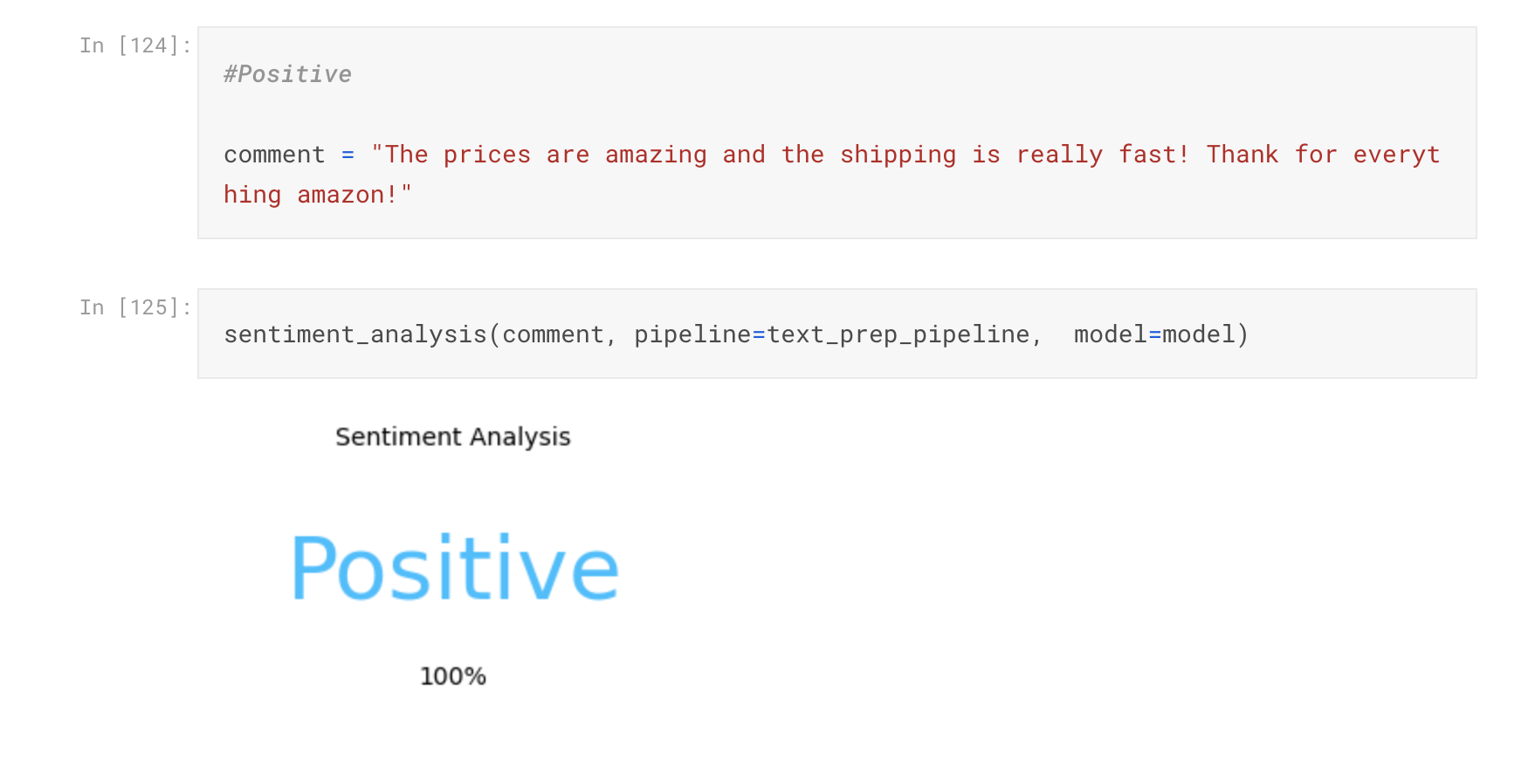The image size is (1535, 758).
Task: Click the word 'really' in the string
Action: (x=1059, y=155)
